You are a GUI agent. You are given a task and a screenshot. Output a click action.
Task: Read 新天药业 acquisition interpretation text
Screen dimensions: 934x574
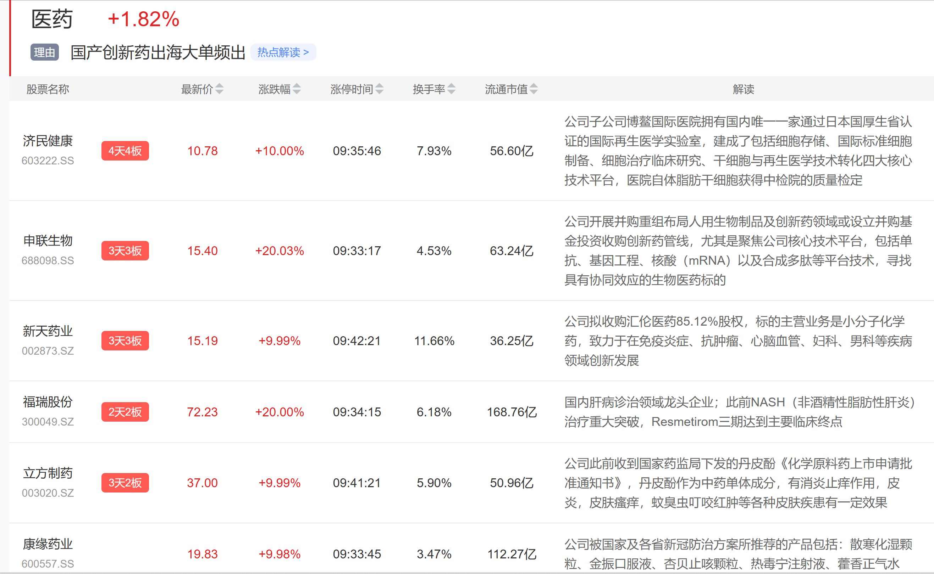pyautogui.click(x=738, y=341)
